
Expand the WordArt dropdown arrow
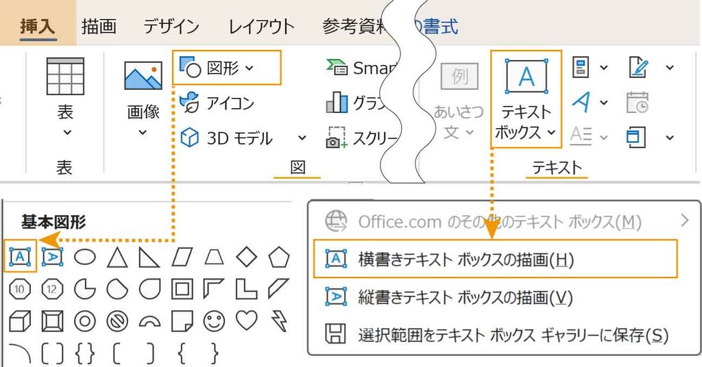tap(603, 103)
